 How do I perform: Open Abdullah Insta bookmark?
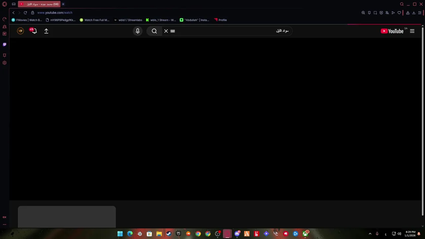pos(195,20)
